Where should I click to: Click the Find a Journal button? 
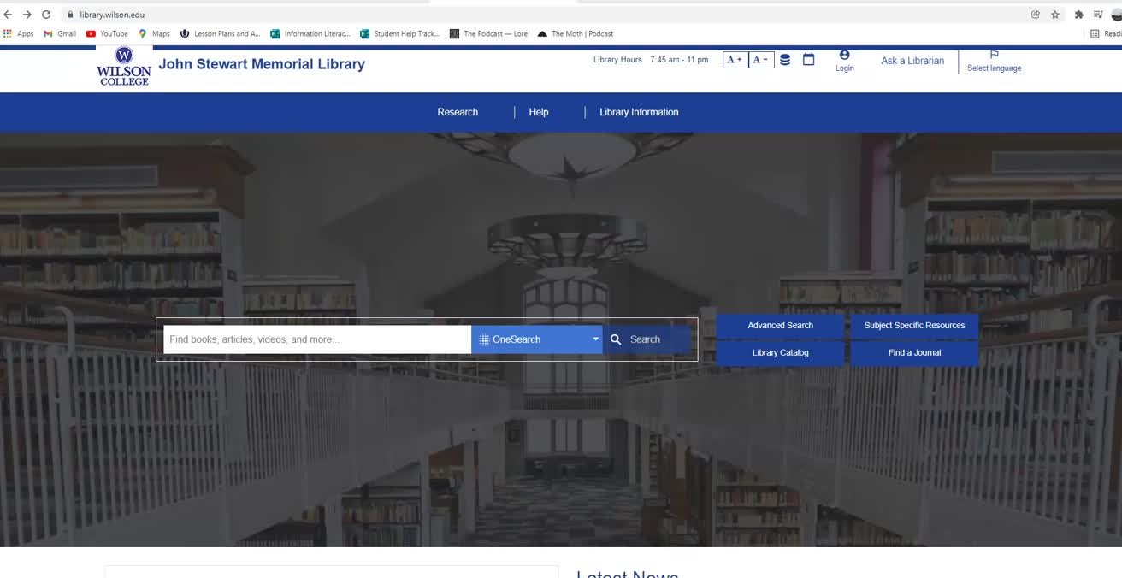click(x=914, y=353)
